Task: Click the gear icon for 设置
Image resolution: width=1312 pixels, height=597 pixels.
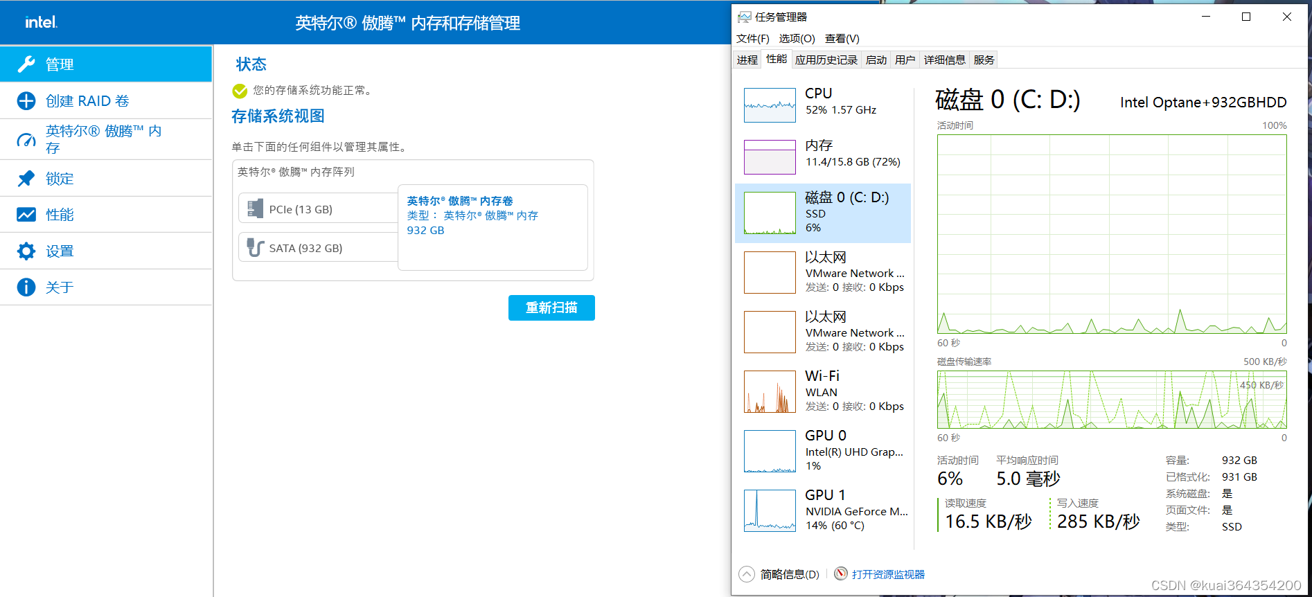Action: tap(26, 251)
